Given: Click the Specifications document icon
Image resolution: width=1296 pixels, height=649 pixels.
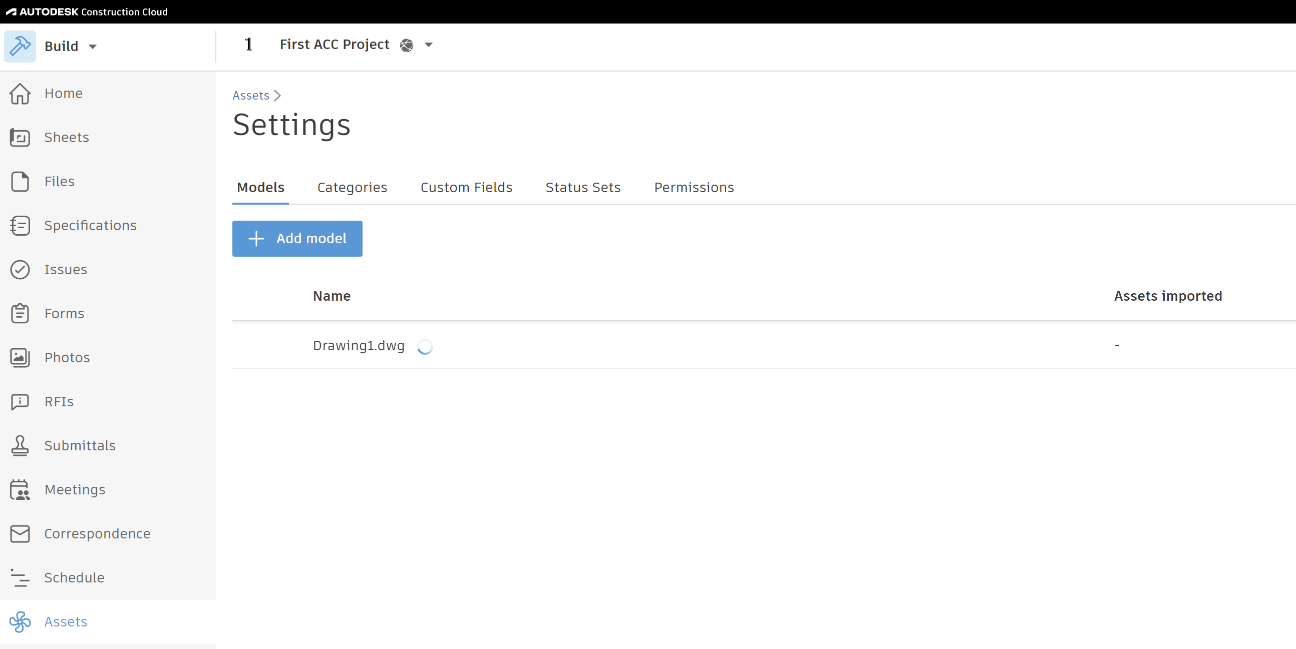Looking at the screenshot, I should pyautogui.click(x=20, y=225).
